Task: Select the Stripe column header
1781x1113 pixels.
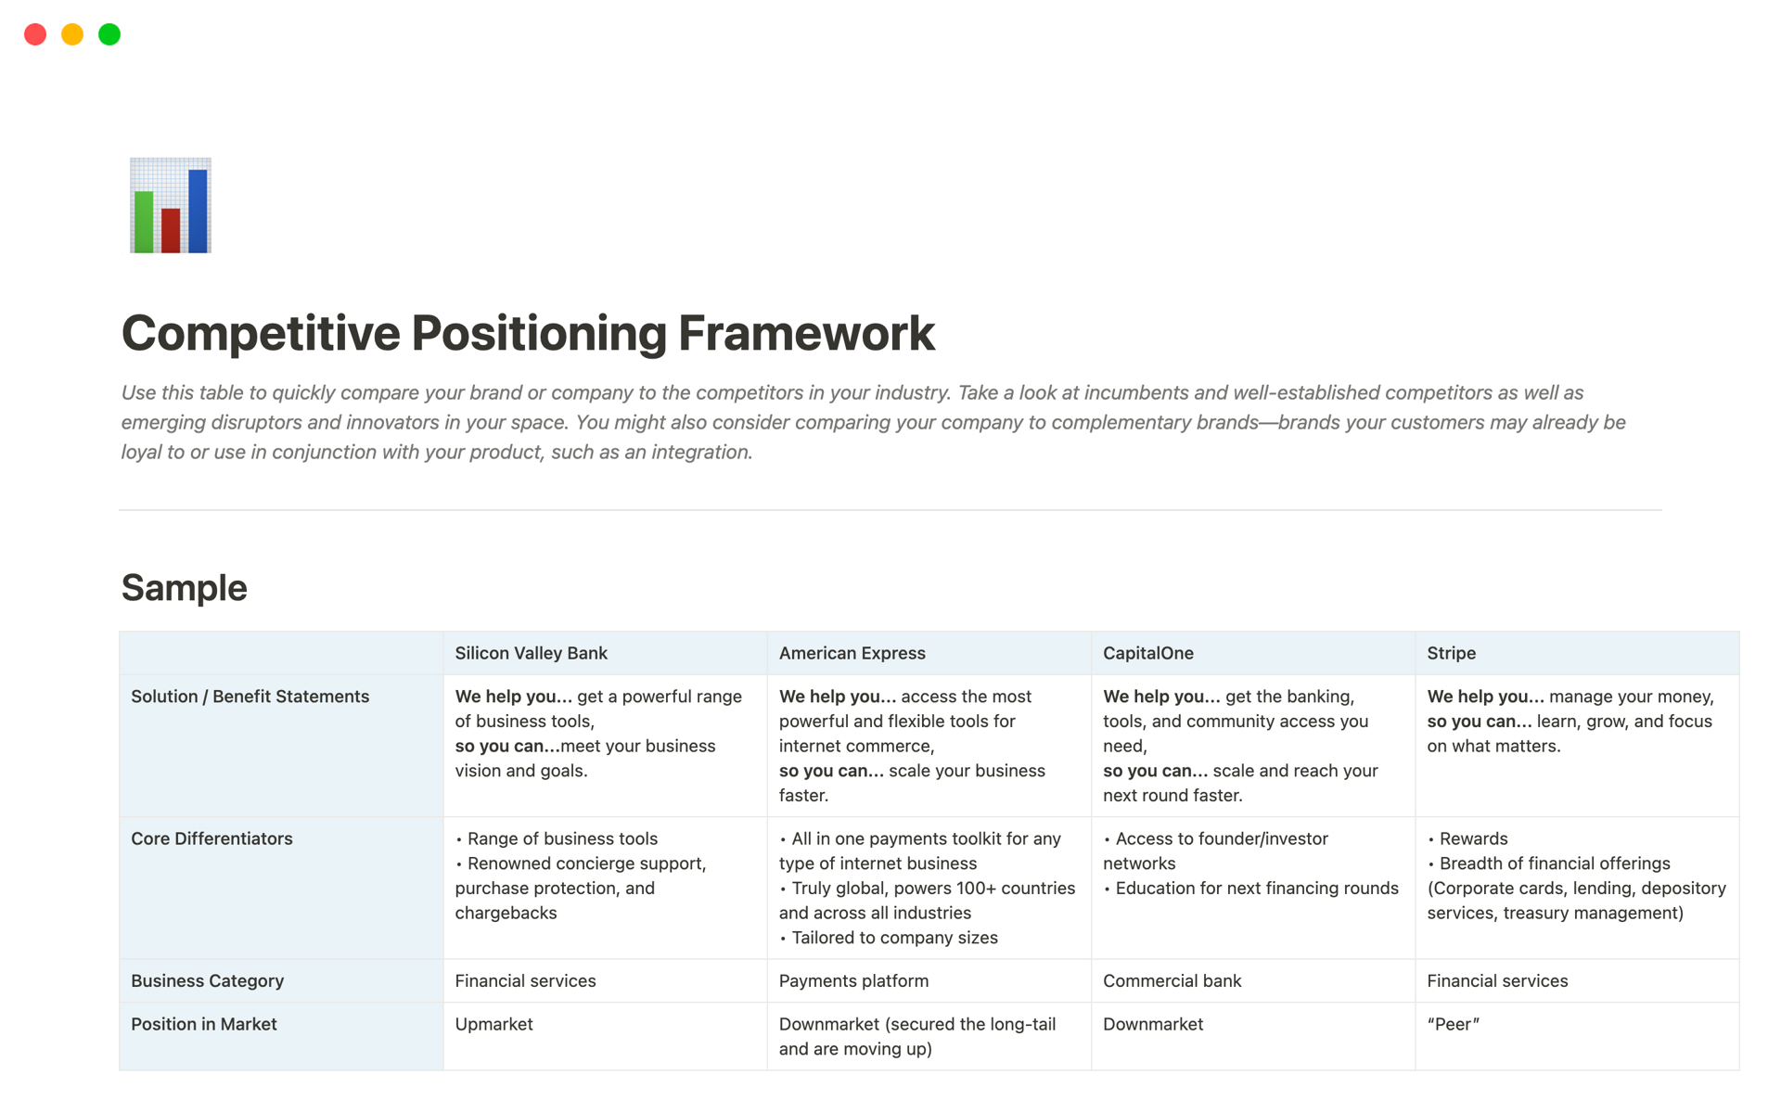Action: (1451, 653)
